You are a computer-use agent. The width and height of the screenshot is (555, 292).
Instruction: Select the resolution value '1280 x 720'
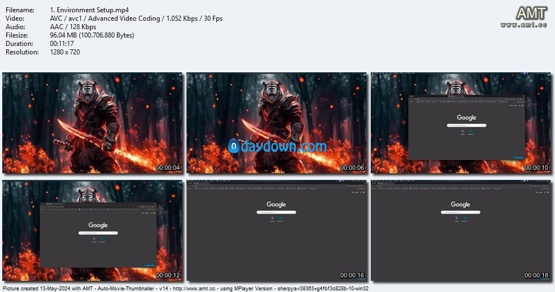[65, 52]
